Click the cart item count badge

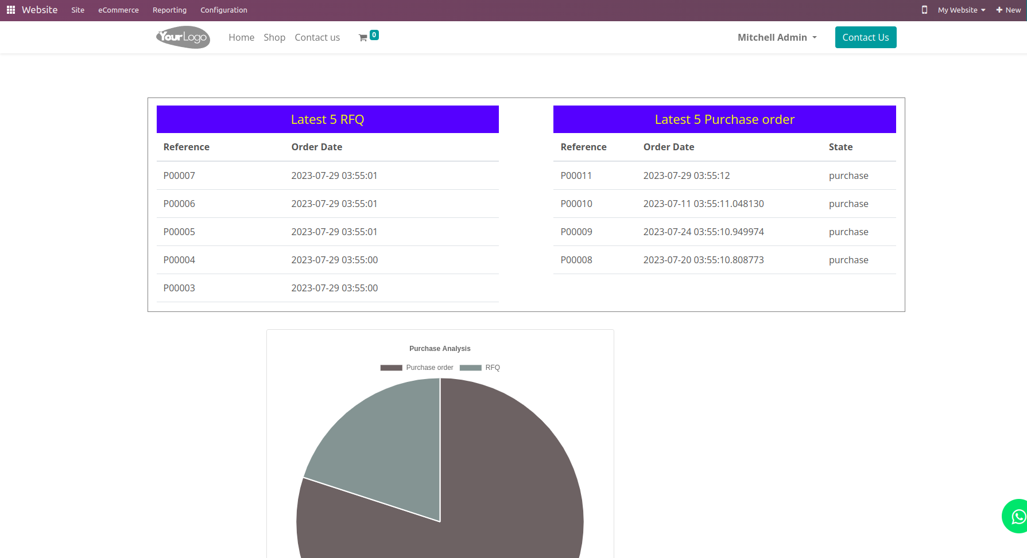coord(374,35)
